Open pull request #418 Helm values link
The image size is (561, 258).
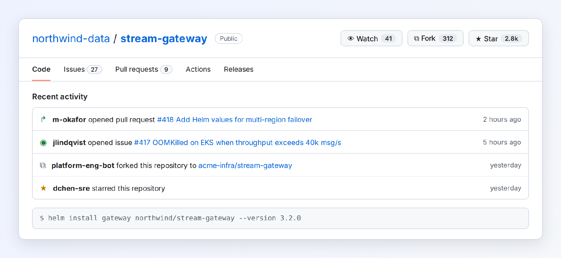(234, 120)
